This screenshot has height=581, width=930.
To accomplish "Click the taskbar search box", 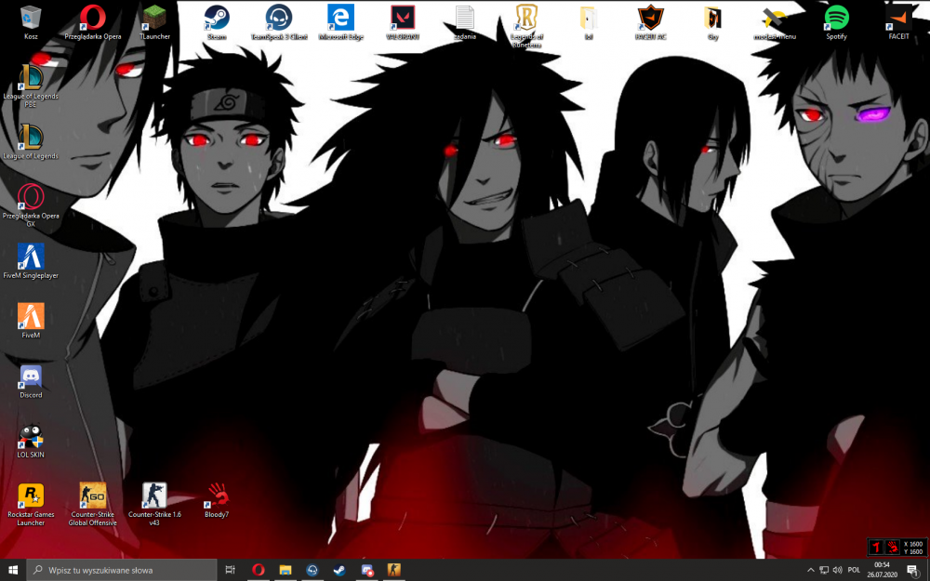I will [x=122, y=570].
